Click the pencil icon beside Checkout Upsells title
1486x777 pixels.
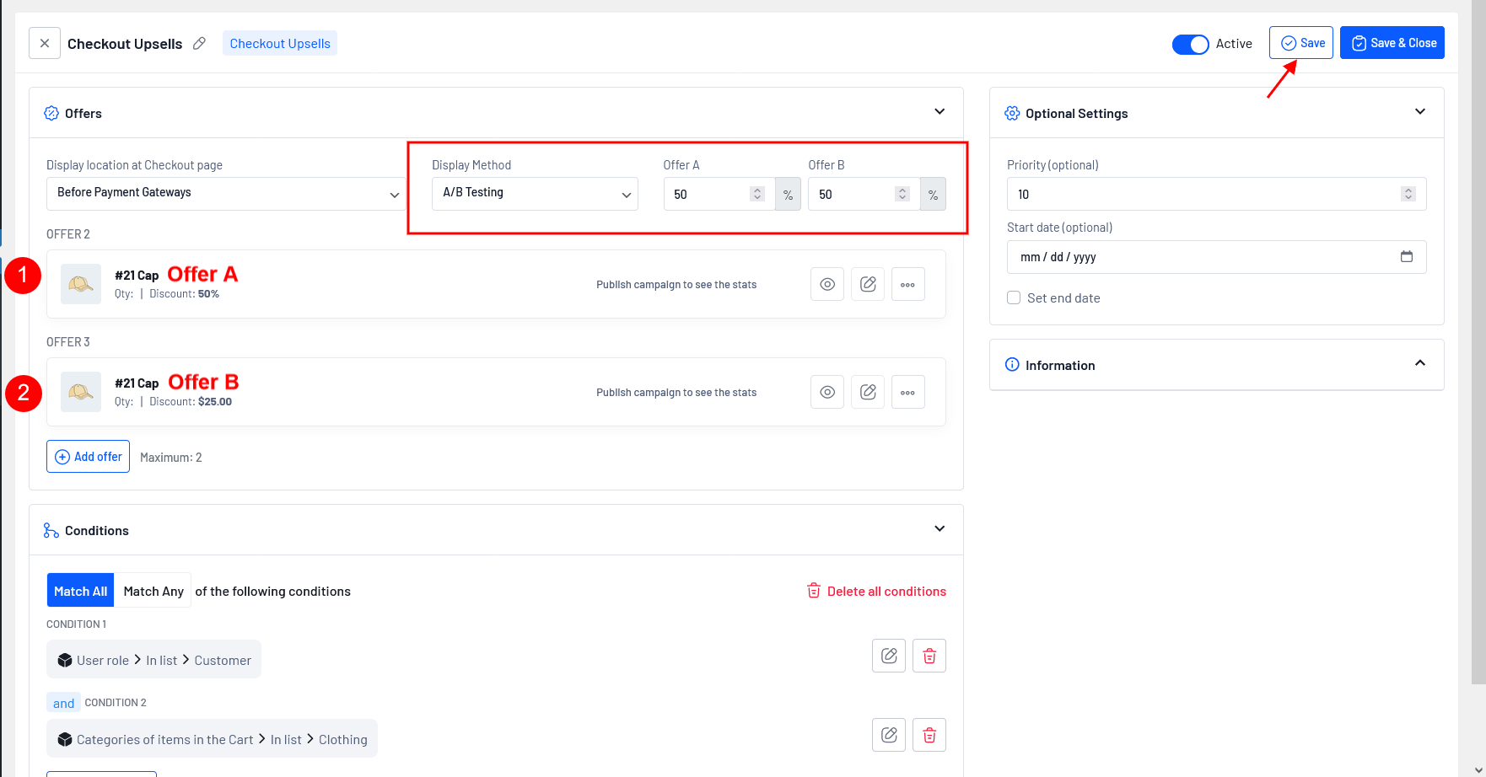coord(199,43)
